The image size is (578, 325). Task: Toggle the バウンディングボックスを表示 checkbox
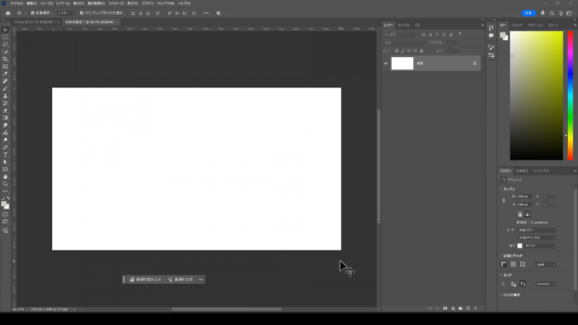click(x=82, y=13)
